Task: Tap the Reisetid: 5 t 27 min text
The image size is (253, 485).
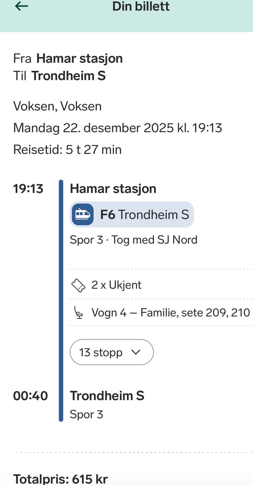Action: [67, 149]
